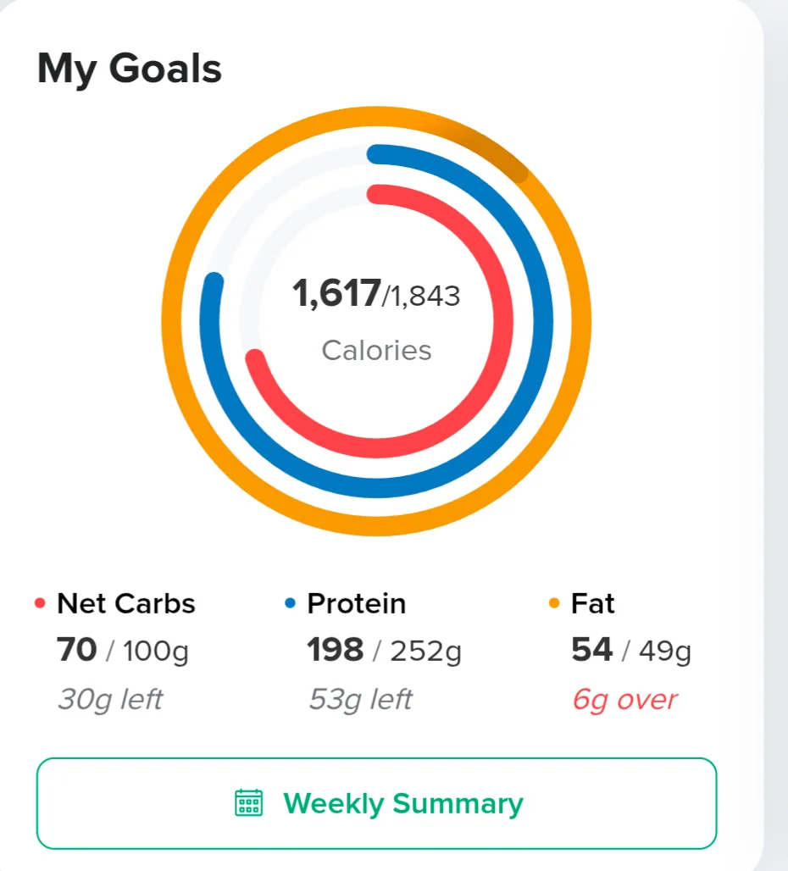Click the Fat label
Screen dimensions: 788x871
[x=592, y=603]
